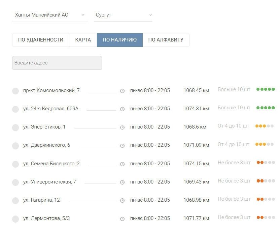280x225 pixels.
Task: Open the region dropdown showing Ханты-Мансийский АО
Action: click(x=50, y=15)
